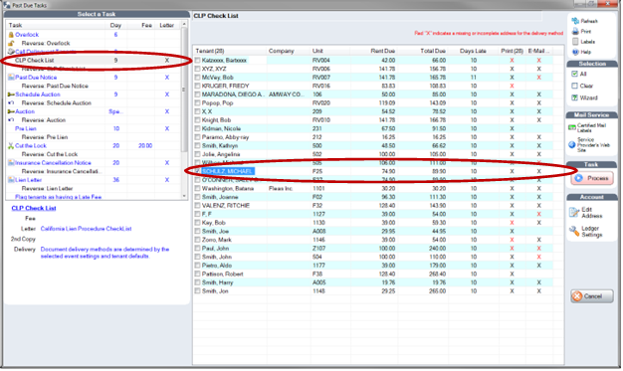Click the Reverse Auction undo icon

pos(11,120)
